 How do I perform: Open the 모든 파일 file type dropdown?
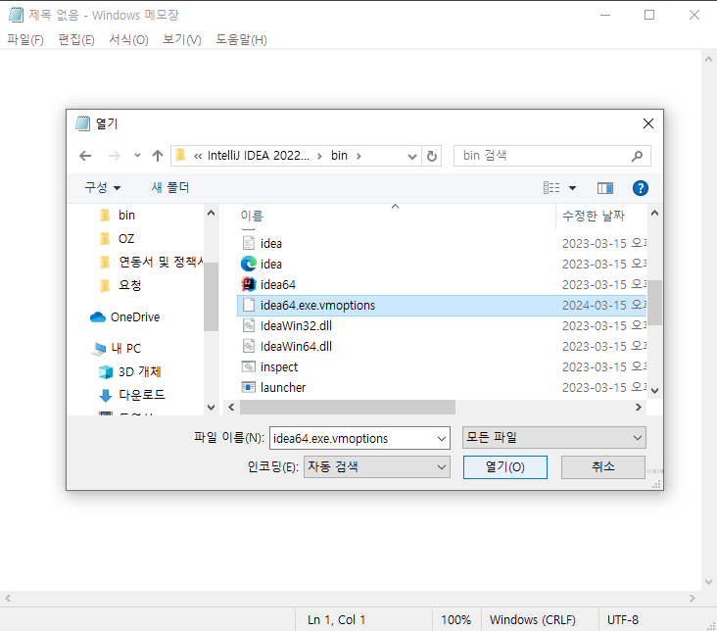(x=553, y=437)
